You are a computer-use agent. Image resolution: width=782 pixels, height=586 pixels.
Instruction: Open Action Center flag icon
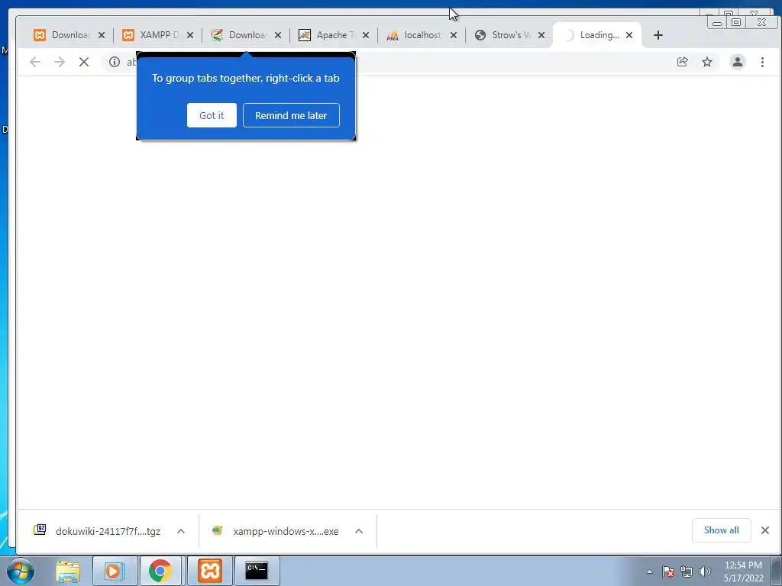668,572
